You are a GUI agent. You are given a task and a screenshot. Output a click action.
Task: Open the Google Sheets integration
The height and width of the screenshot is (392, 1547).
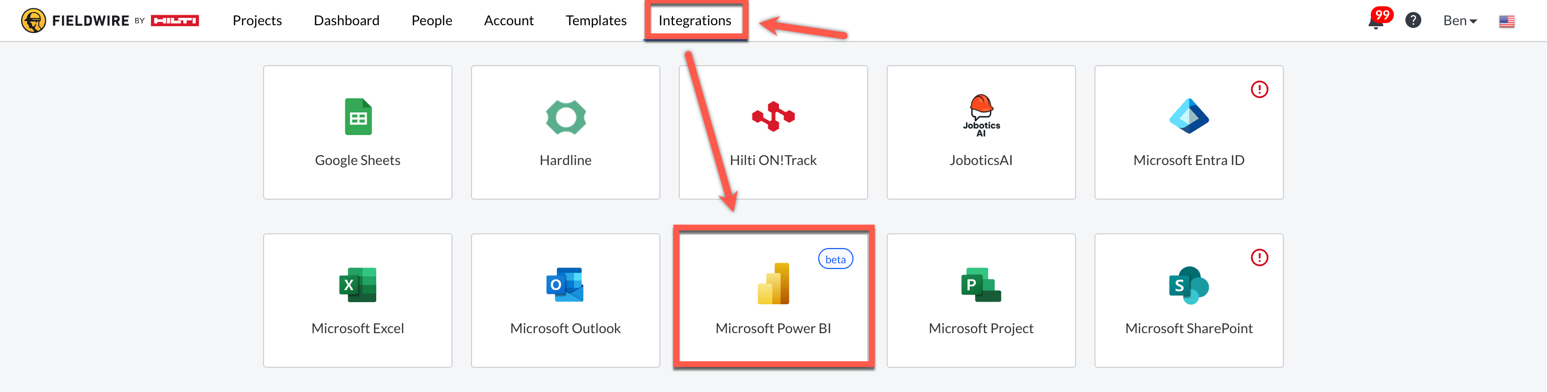click(357, 132)
